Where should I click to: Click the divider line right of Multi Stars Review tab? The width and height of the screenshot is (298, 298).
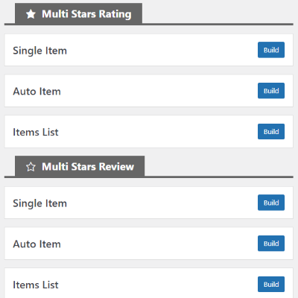pos(219,177)
